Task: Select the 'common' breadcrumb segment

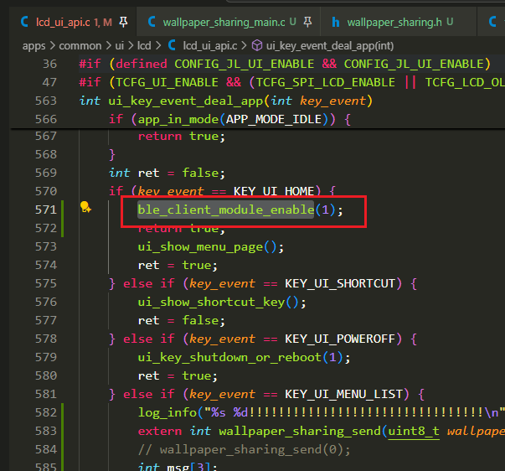Action: click(80, 46)
